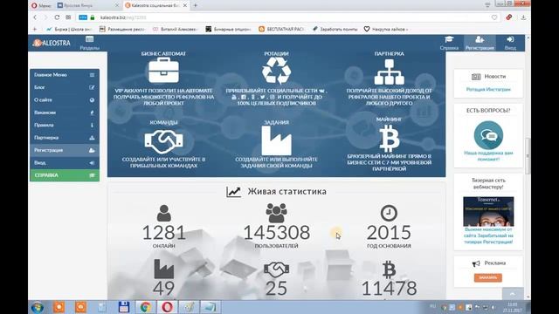The width and height of the screenshot is (559, 314).
Task: Open Правила in the sidebar
Action: 65,125
